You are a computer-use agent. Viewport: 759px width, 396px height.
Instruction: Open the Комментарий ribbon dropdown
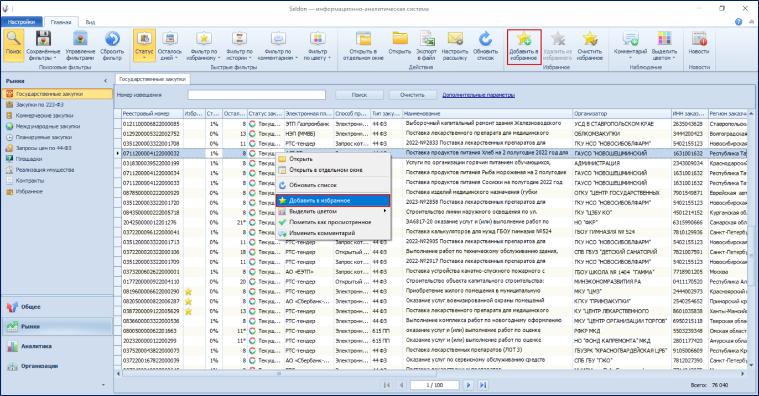pyautogui.click(x=631, y=46)
